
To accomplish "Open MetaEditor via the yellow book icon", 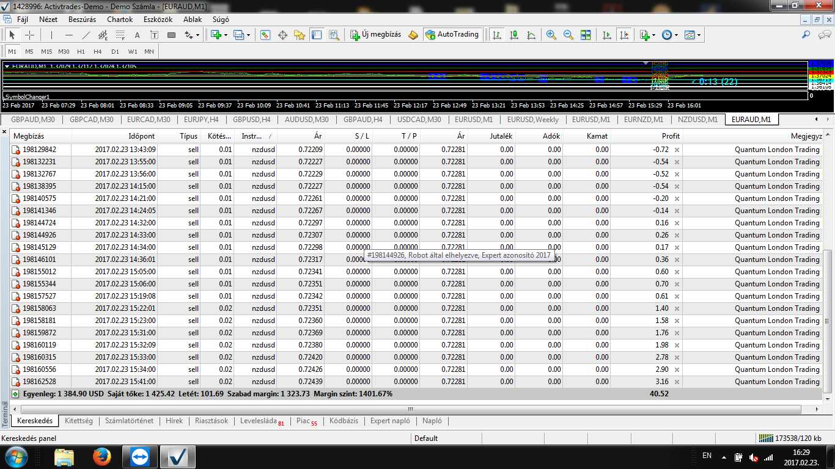I will click(414, 35).
